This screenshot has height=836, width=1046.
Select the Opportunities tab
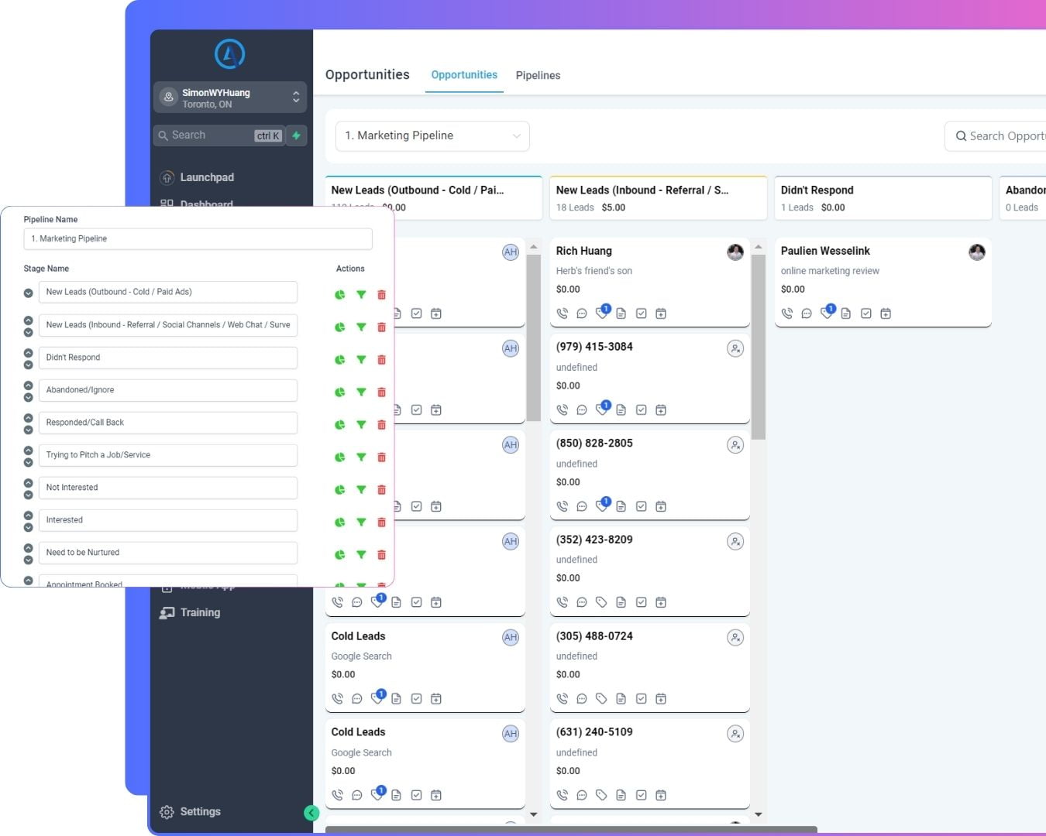point(464,75)
